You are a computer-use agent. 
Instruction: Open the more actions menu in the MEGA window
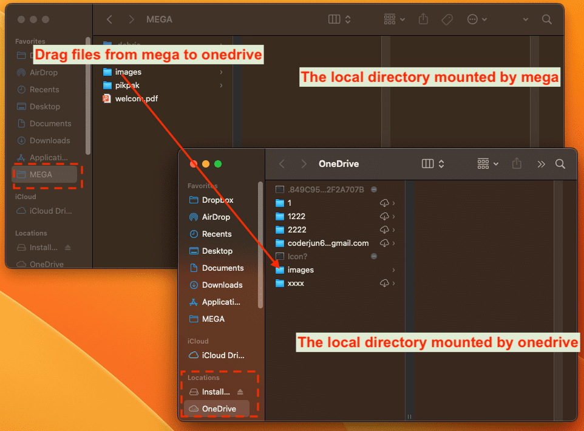[x=477, y=19]
